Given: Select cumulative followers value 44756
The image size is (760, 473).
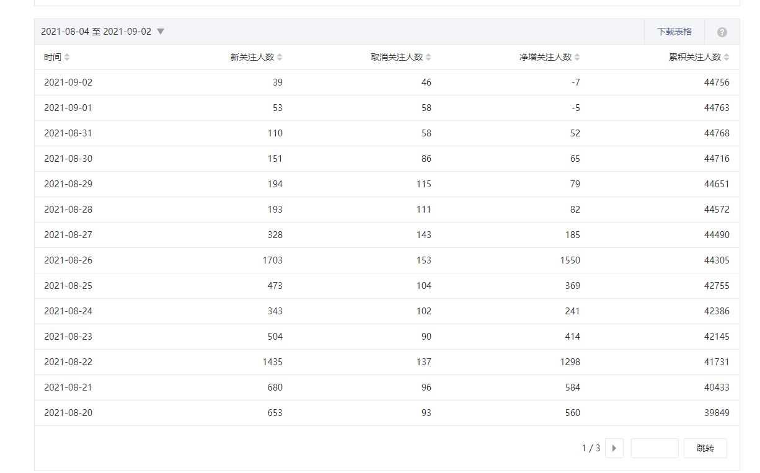Looking at the screenshot, I should click(717, 82).
